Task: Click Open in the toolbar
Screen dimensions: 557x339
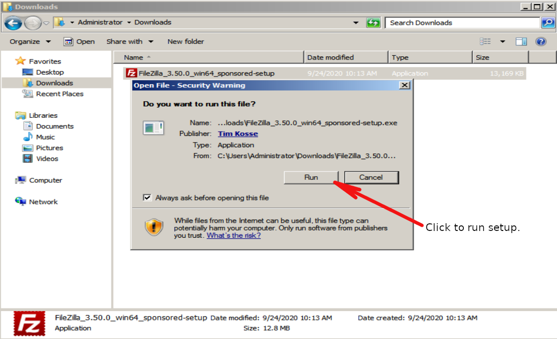Action: 79,41
